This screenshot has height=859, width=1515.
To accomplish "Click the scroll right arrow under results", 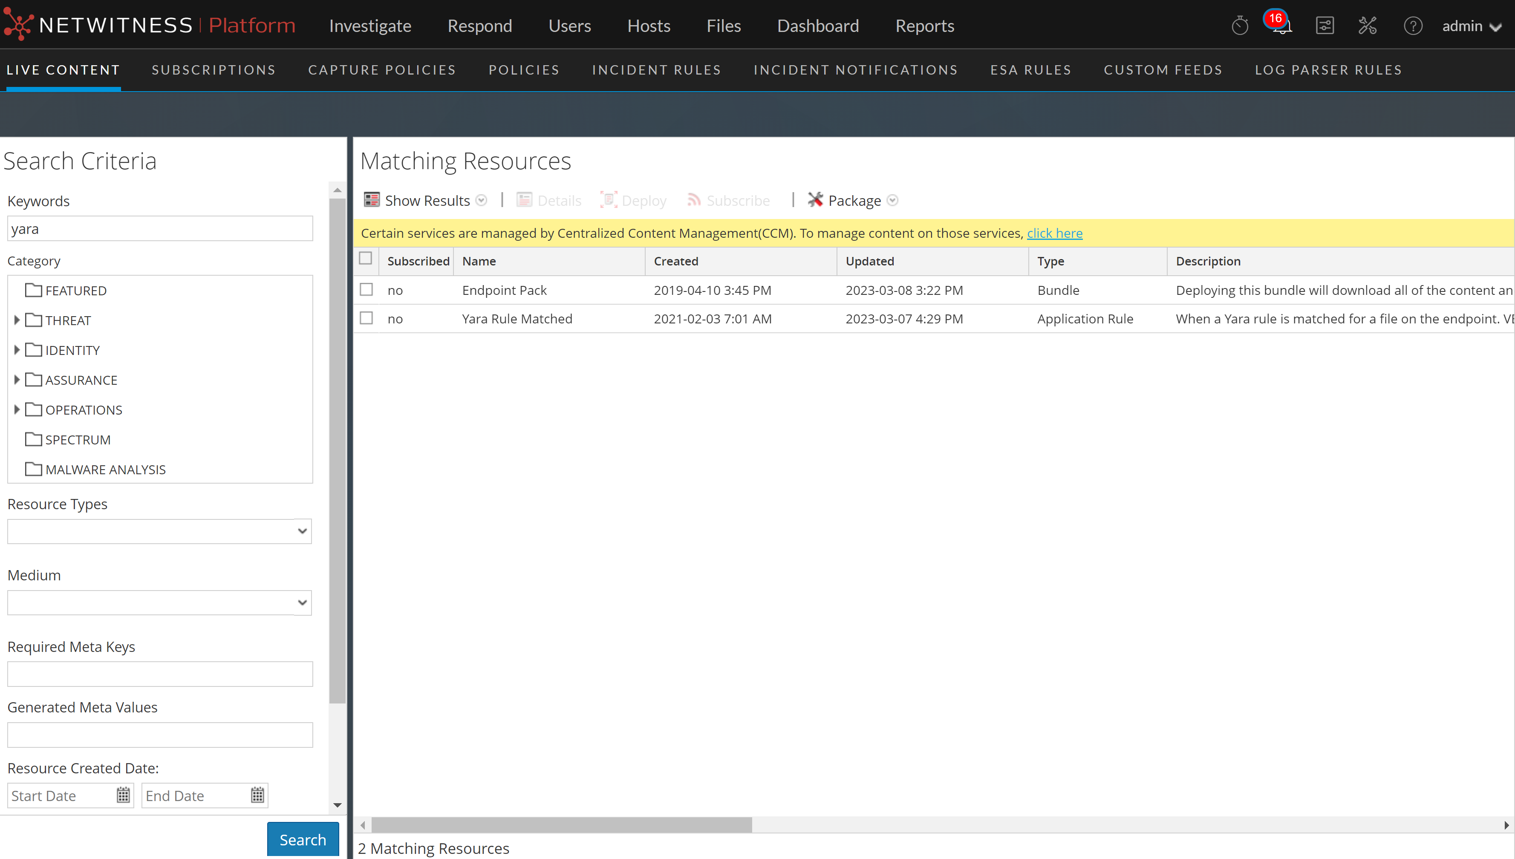I will 1506,825.
